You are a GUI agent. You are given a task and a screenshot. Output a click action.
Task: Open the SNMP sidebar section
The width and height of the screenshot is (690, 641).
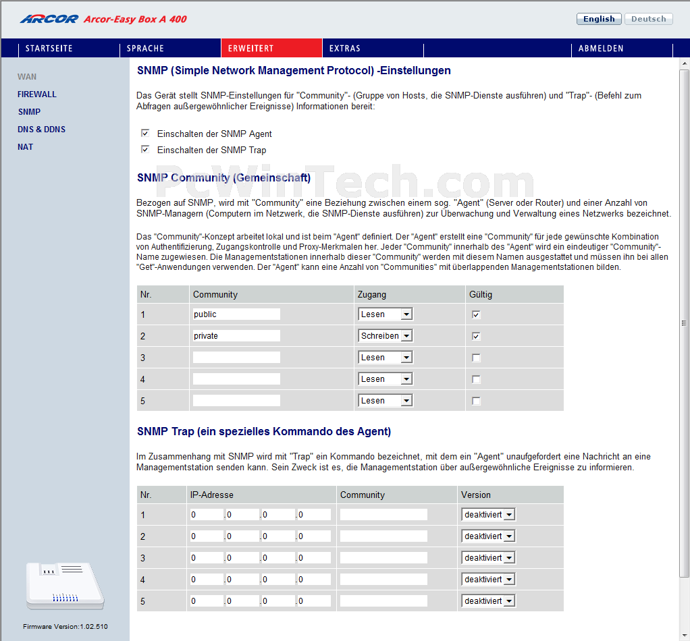pyautogui.click(x=29, y=112)
